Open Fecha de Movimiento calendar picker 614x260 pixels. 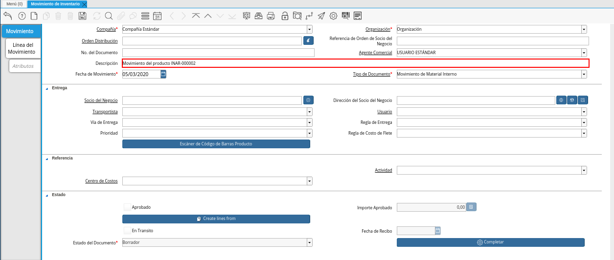click(163, 74)
